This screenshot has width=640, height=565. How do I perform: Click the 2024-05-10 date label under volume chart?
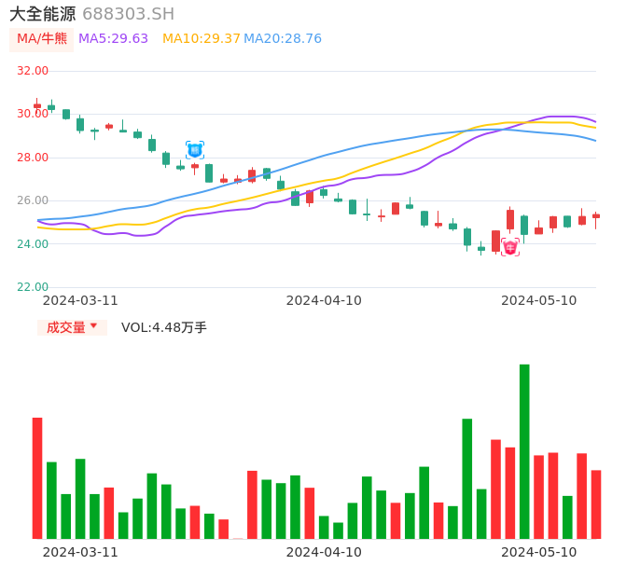(539, 552)
